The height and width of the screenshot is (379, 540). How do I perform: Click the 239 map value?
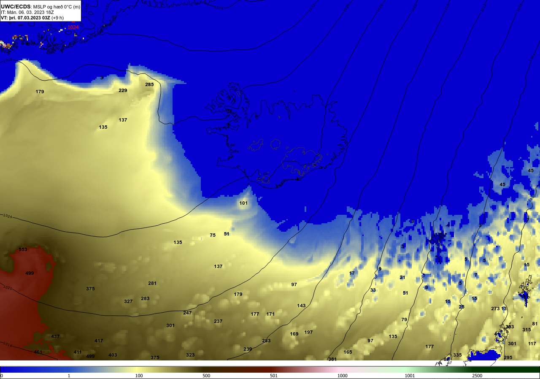[248, 349]
